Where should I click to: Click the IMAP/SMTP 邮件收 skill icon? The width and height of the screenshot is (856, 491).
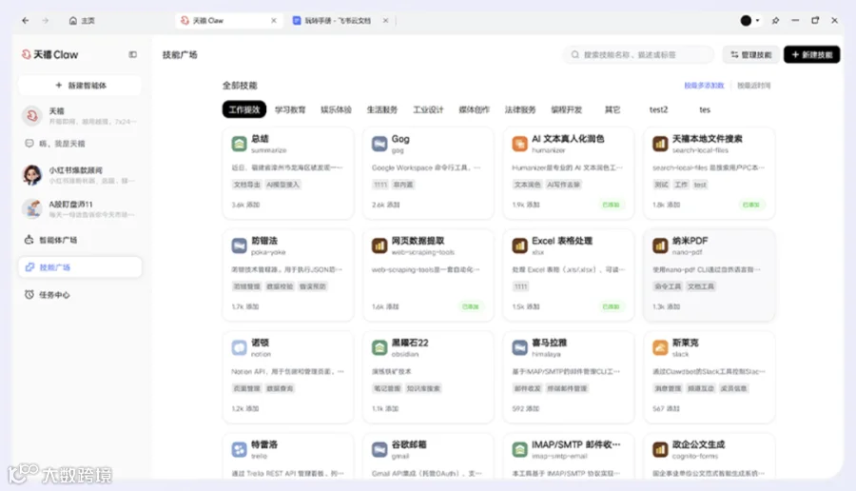[519, 449]
